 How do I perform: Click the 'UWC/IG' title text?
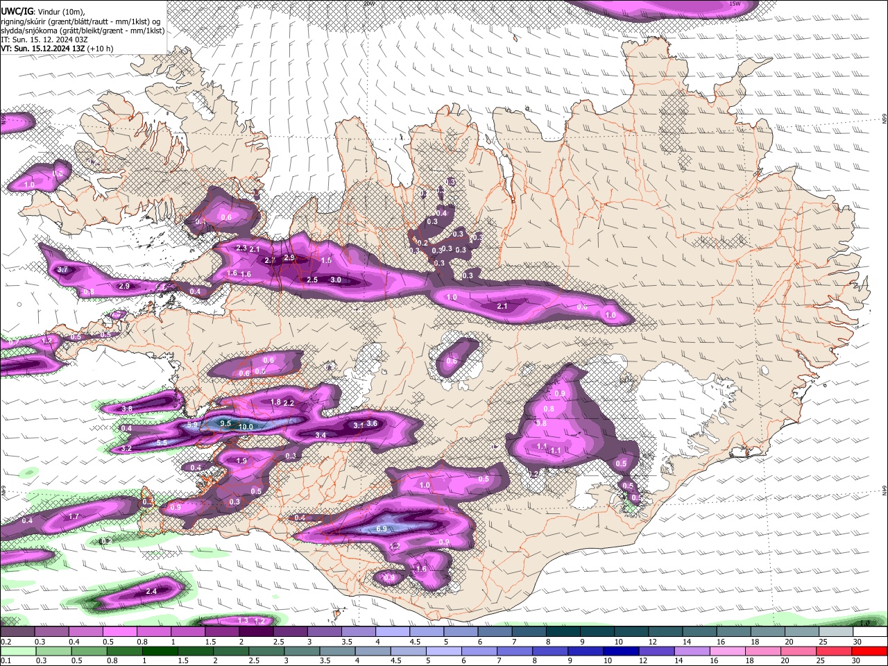coord(16,11)
